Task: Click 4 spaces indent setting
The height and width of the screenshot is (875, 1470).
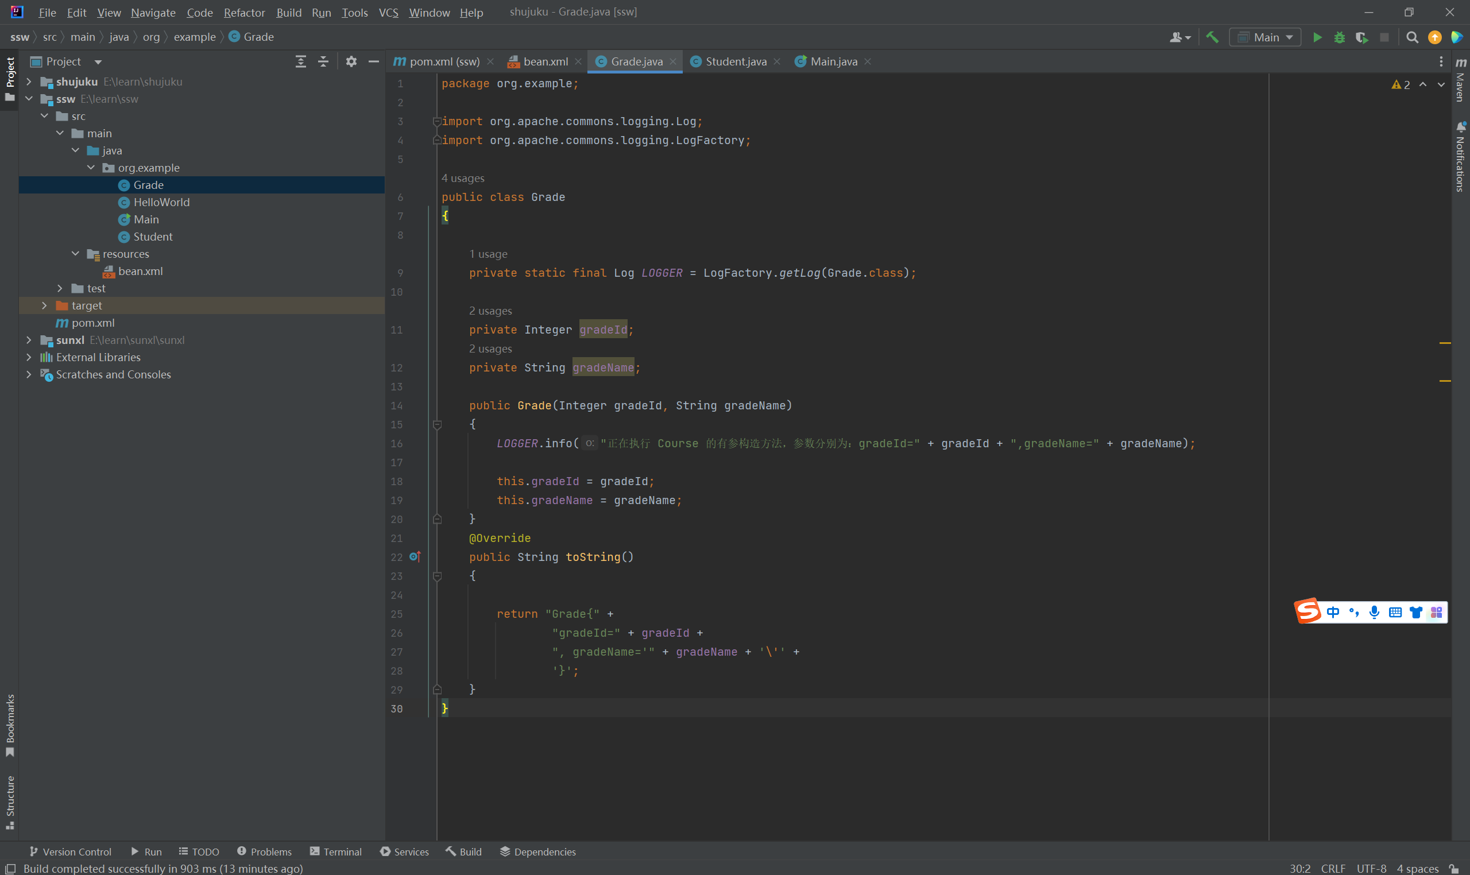Action: pos(1418,868)
